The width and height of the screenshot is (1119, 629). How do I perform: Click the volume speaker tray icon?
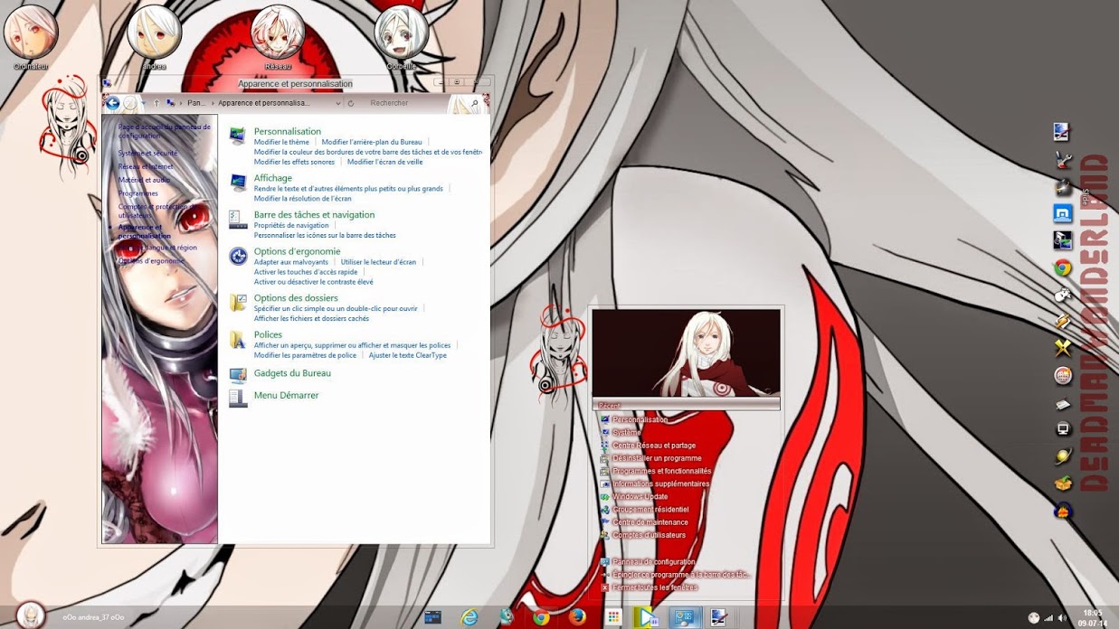pyautogui.click(x=1062, y=618)
